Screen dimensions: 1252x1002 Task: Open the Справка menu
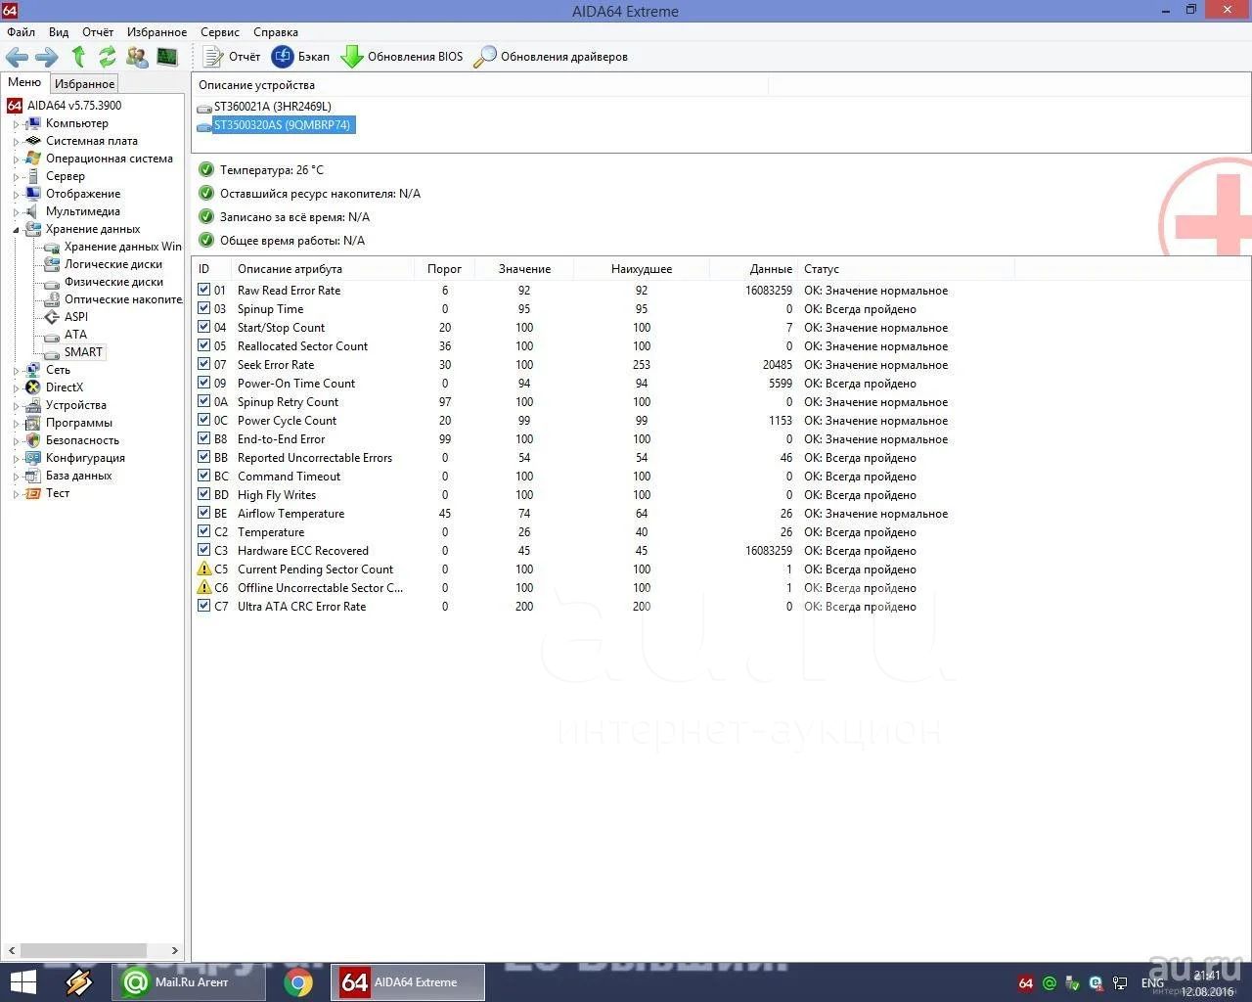[276, 32]
